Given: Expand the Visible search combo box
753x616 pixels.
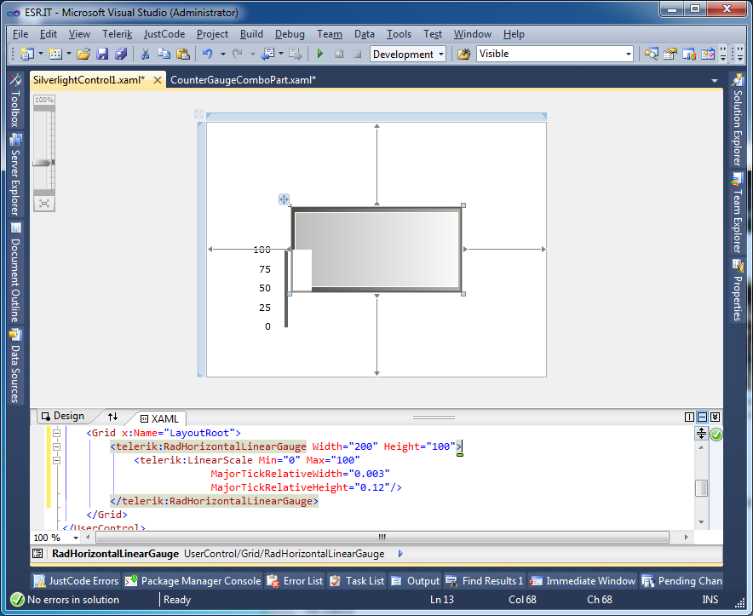Looking at the screenshot, I should [629, 54].
